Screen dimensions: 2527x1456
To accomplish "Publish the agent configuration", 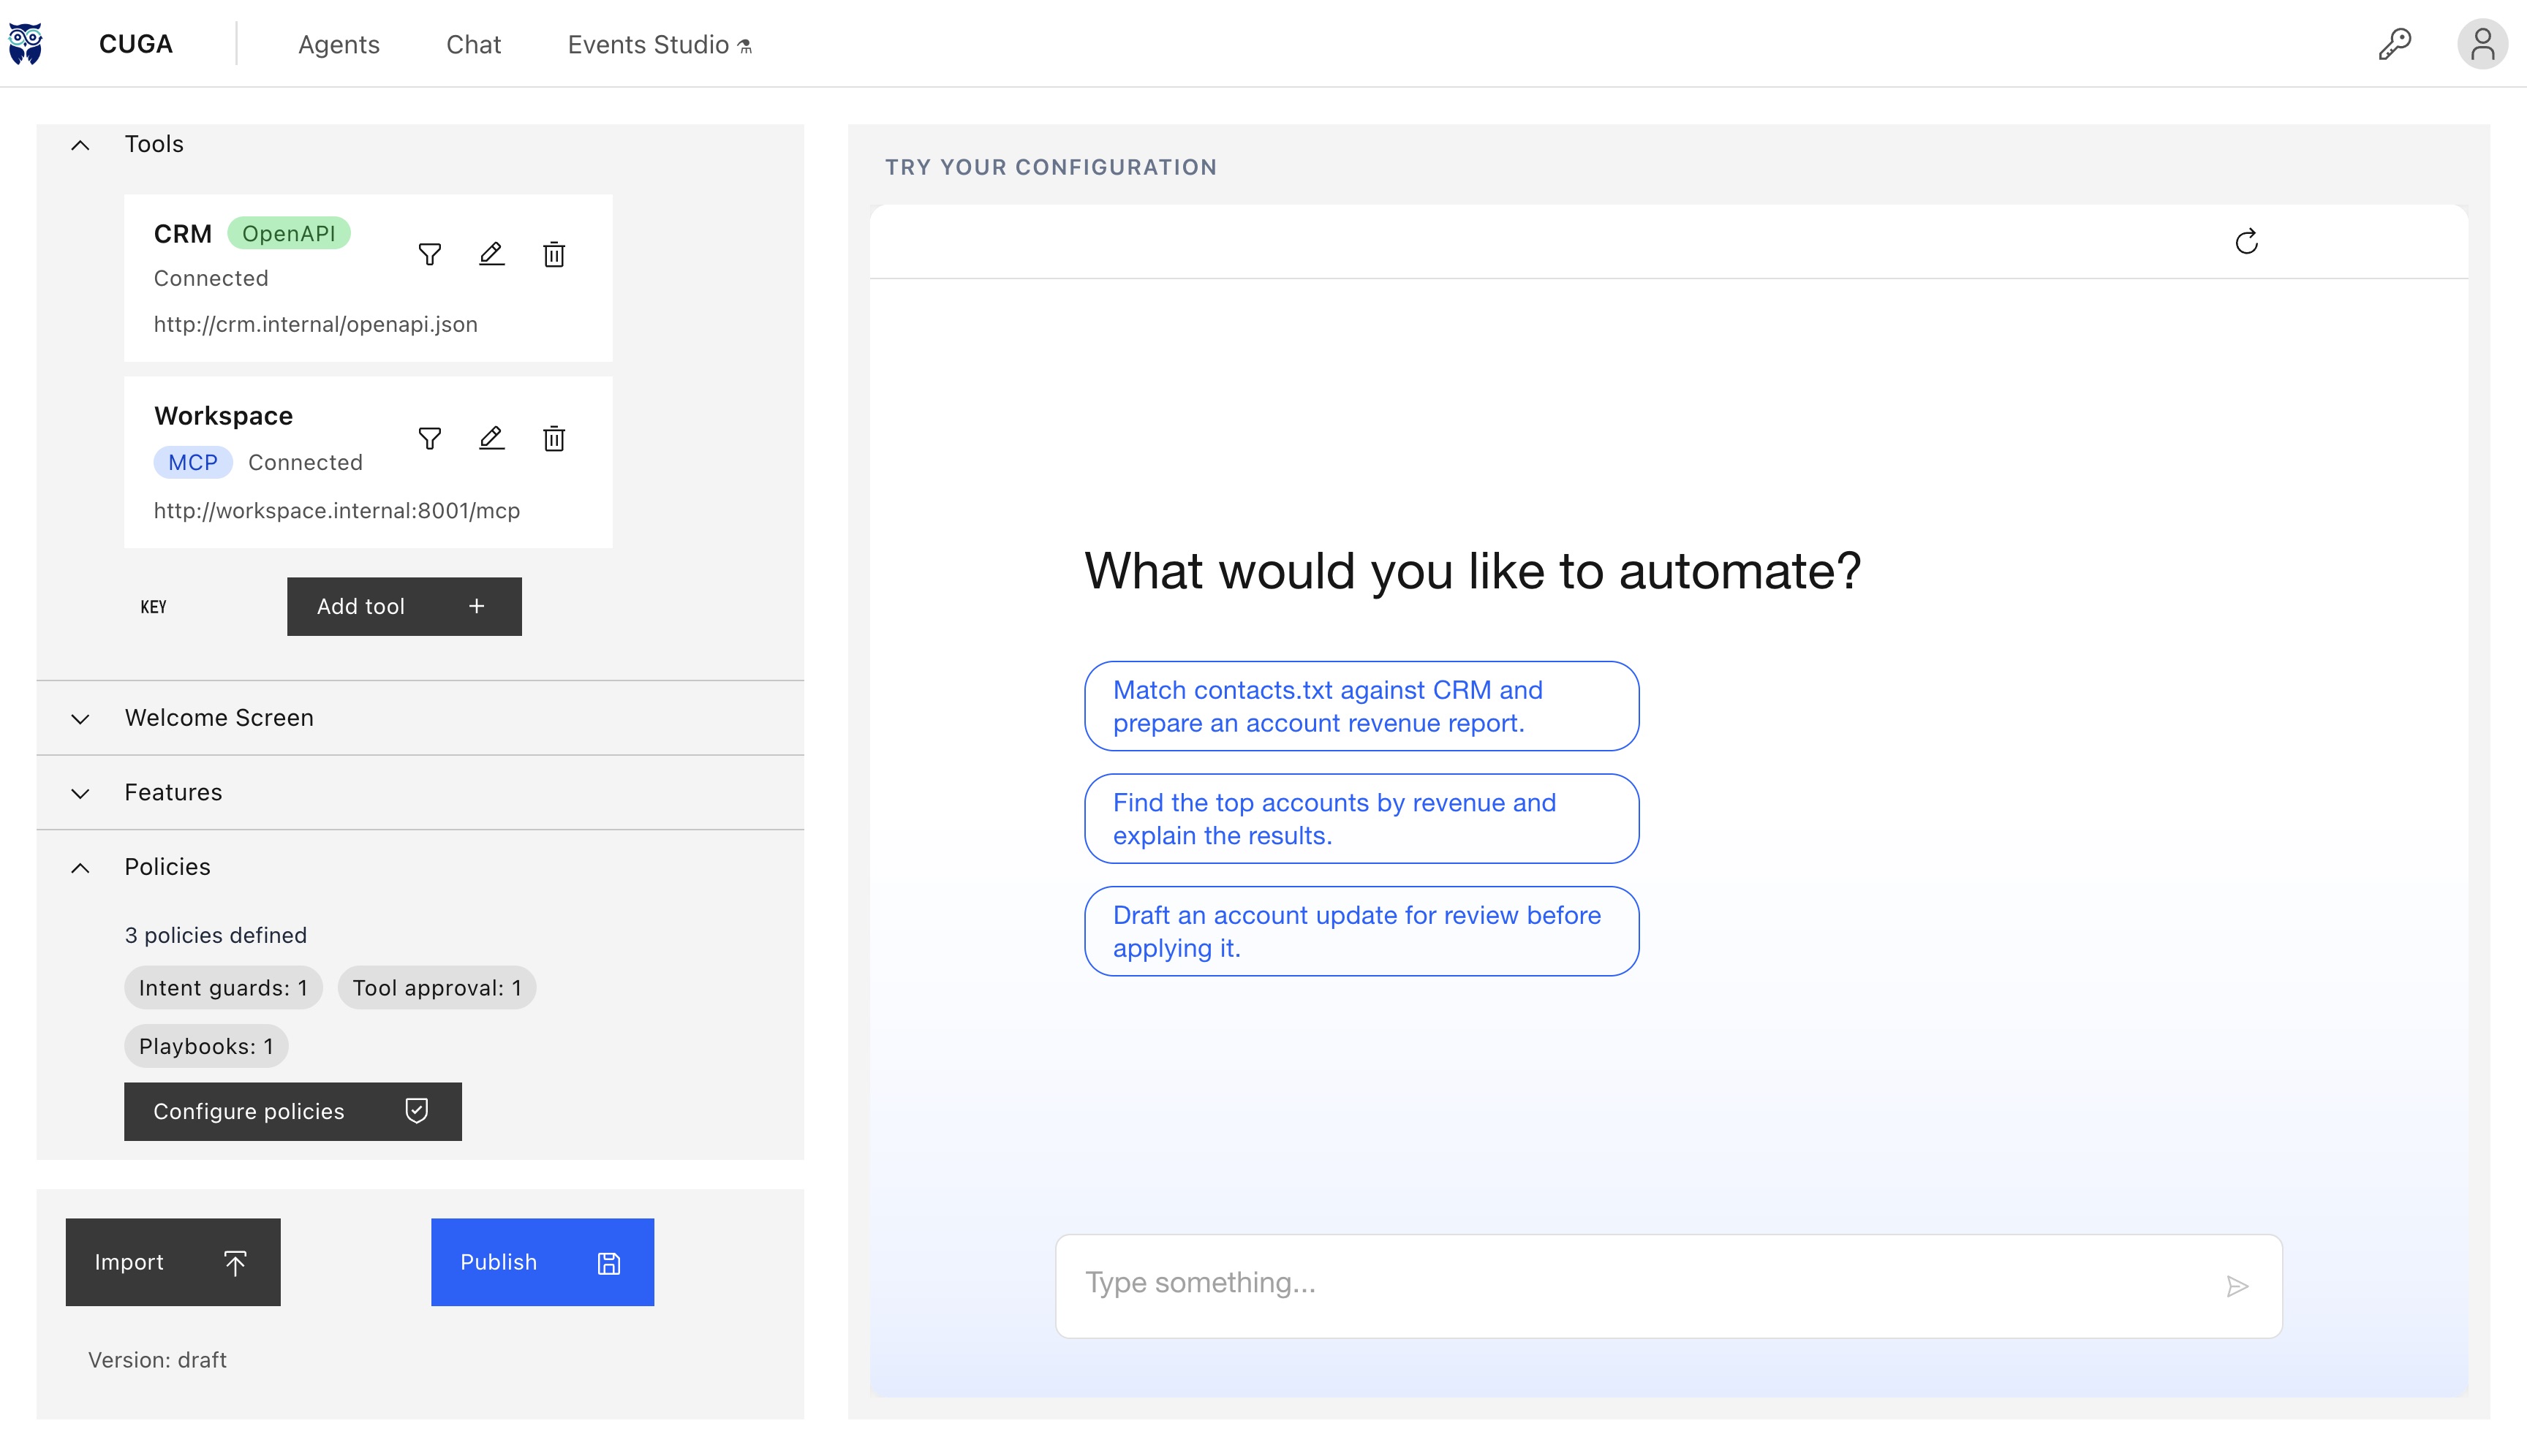I will point(543,1262).
